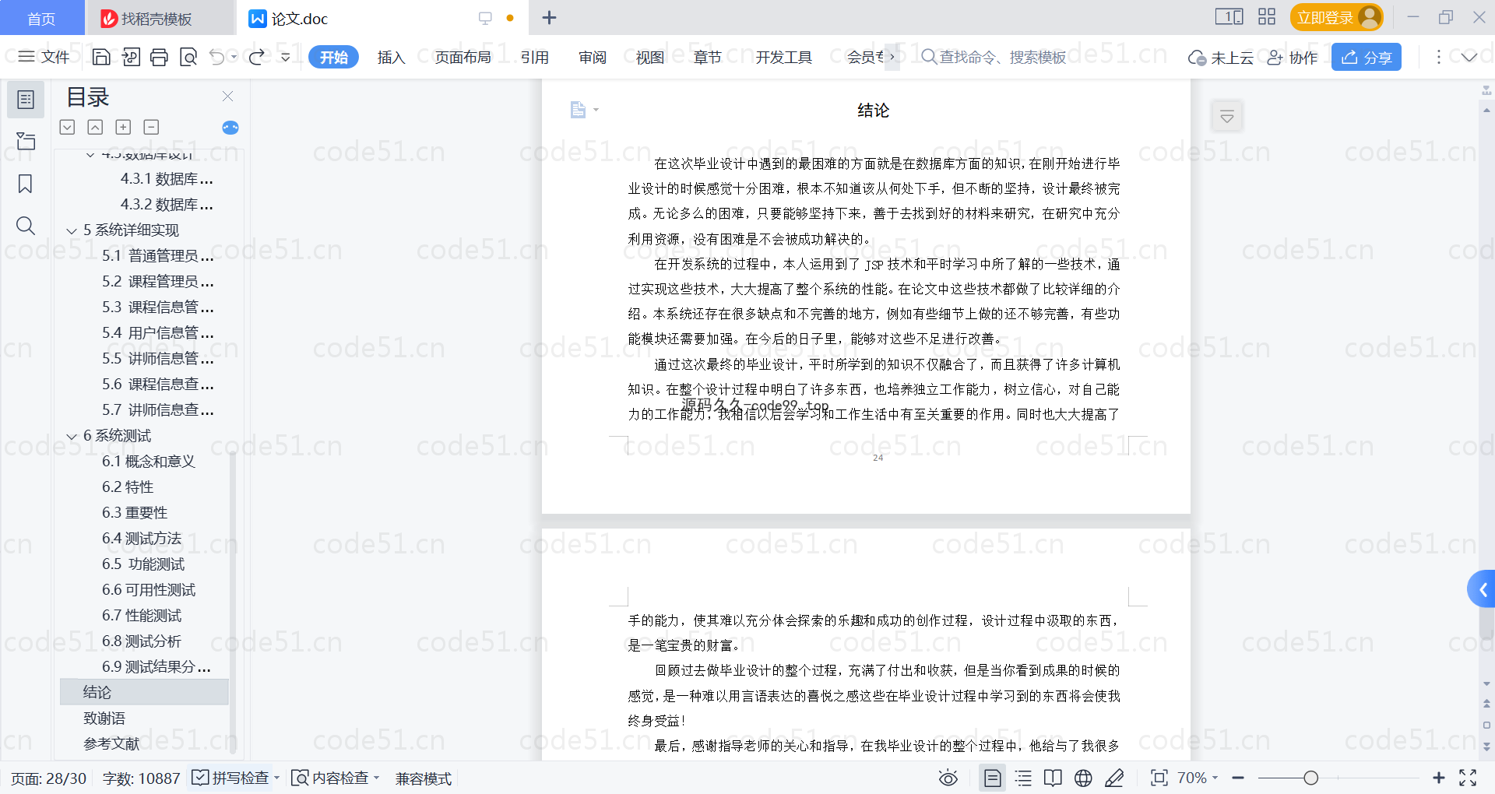Image resolution: width=1495 pixels, height=794 pixels.
Task: Select the 引用 ribbon tab
Action: [x=535, y=57]
